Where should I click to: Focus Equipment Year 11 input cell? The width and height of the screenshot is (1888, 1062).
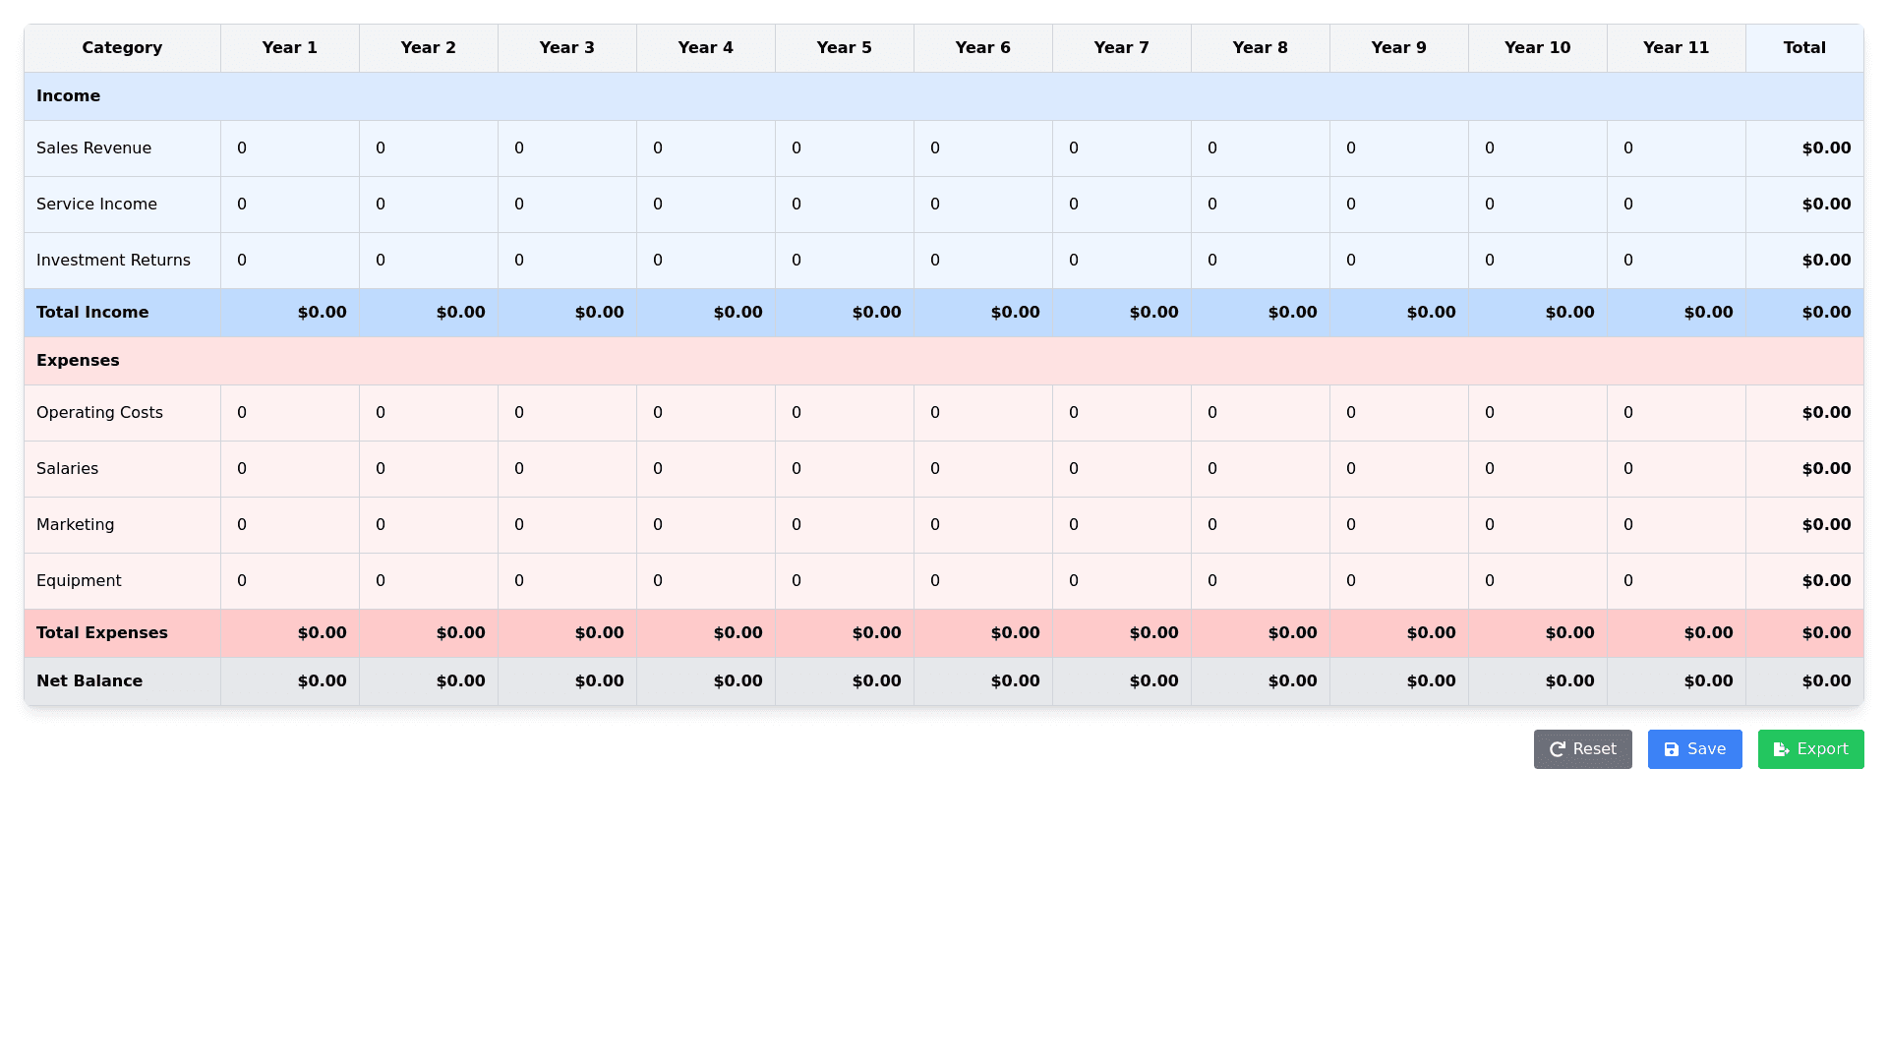(x=1677, y=581)
